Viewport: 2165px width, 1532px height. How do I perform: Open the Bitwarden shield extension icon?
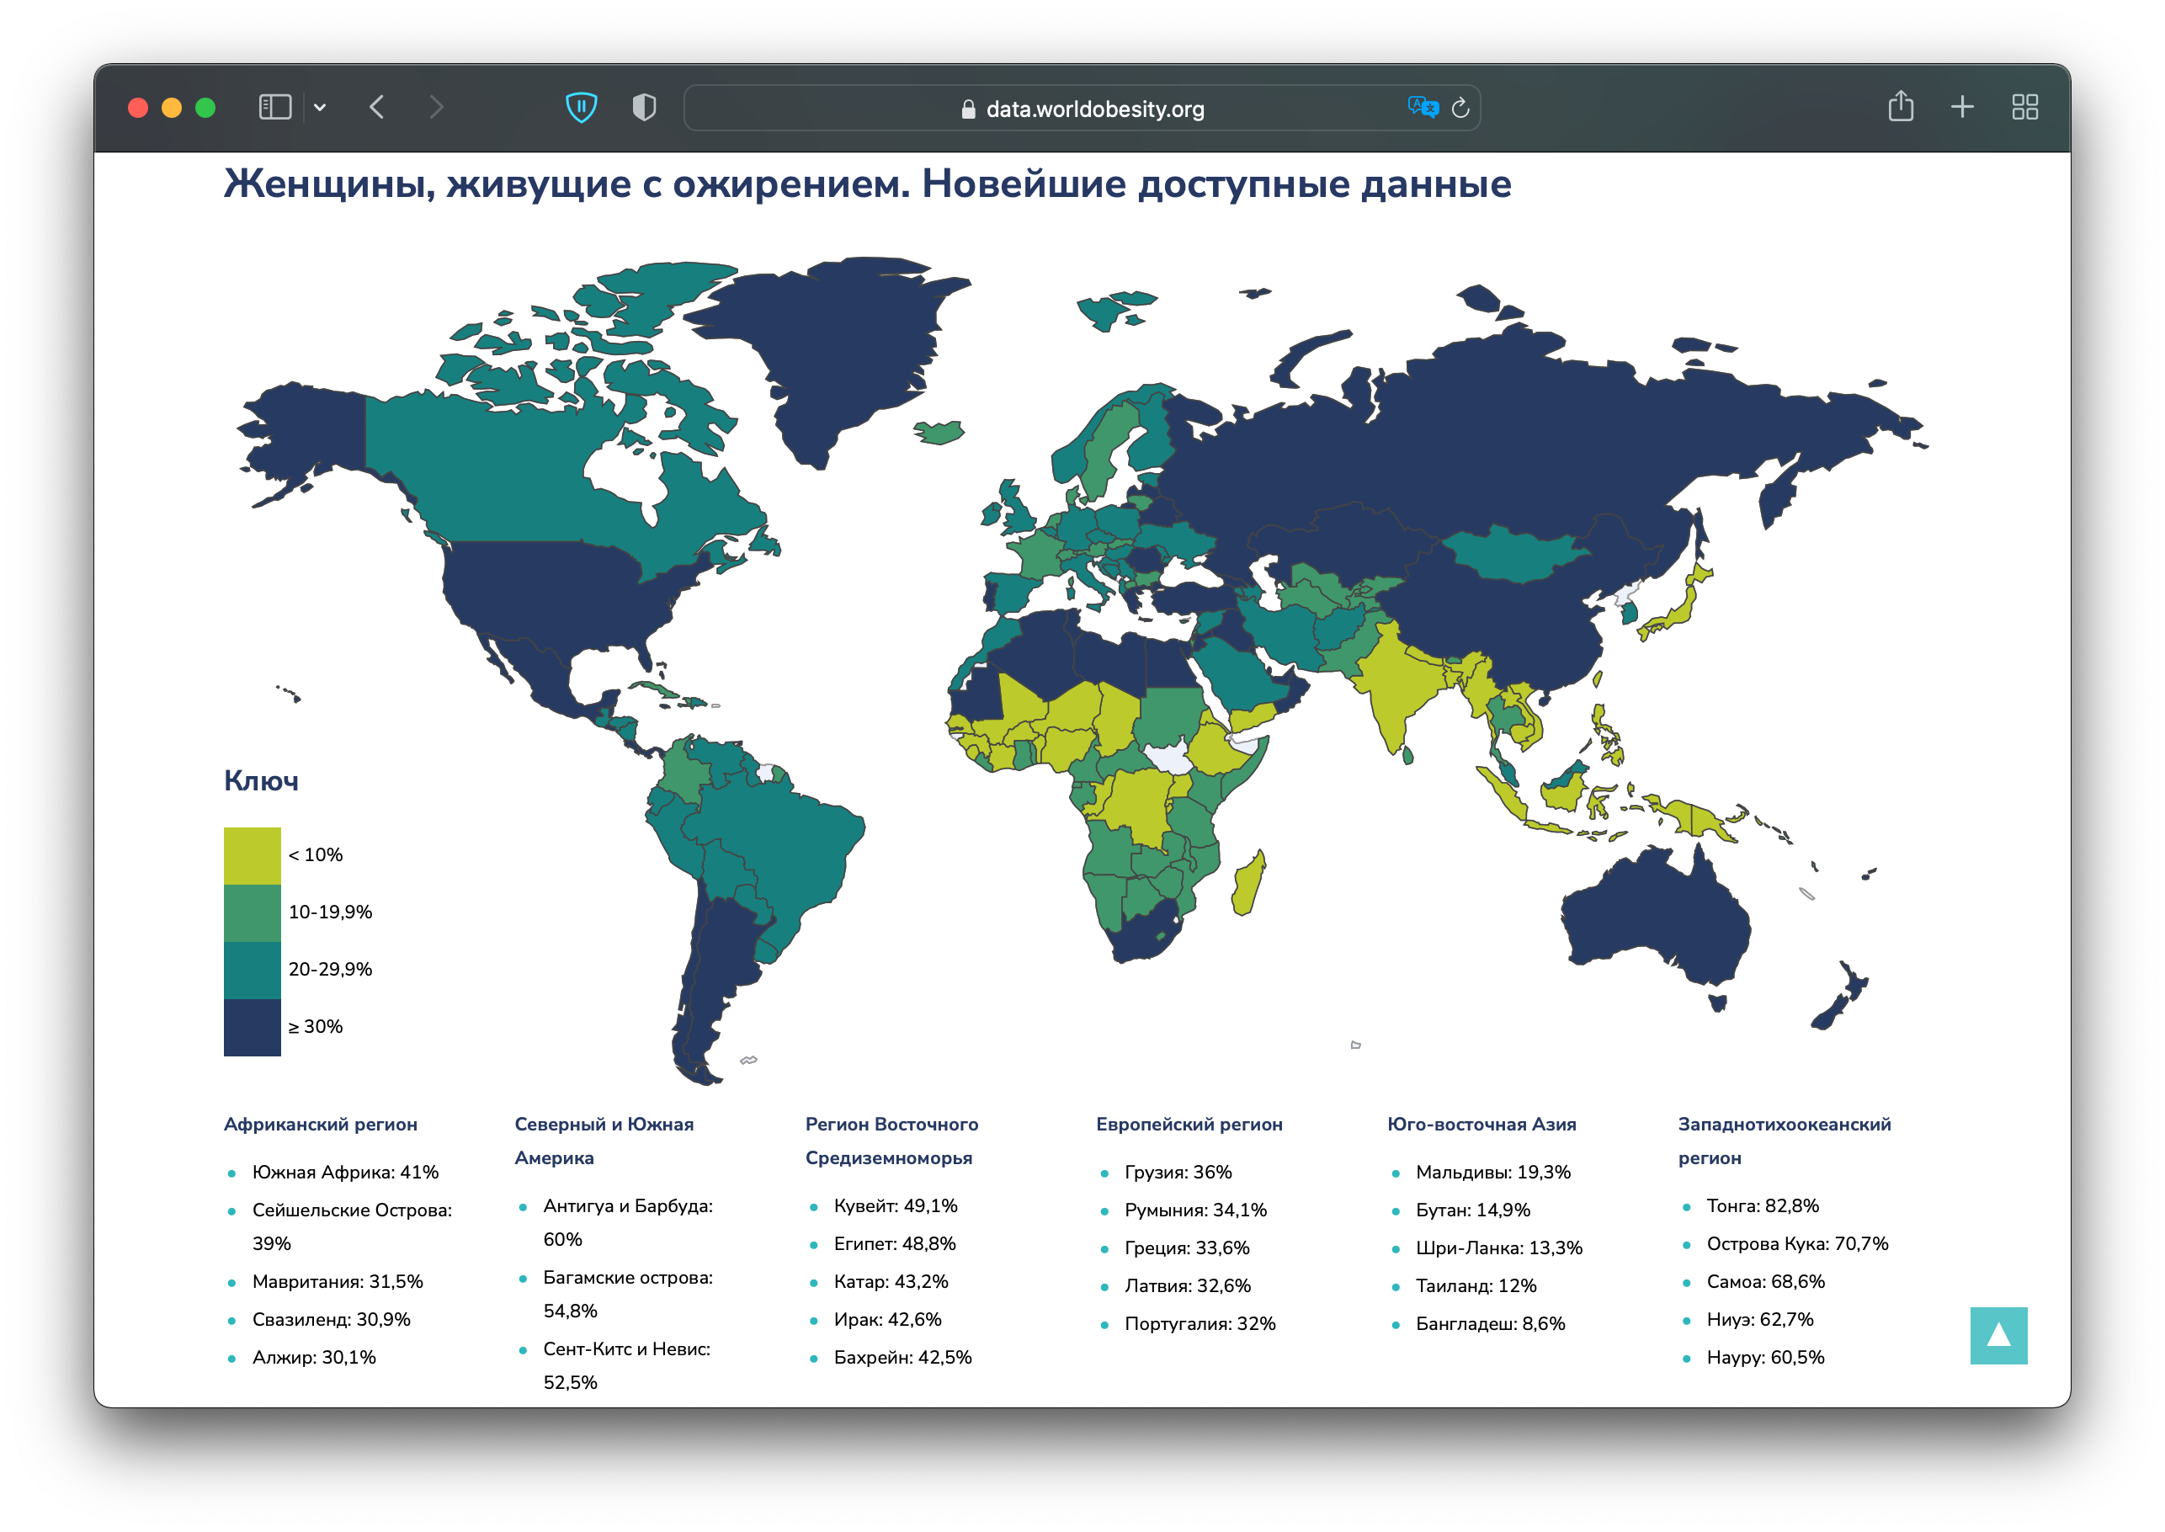[581, 108]
